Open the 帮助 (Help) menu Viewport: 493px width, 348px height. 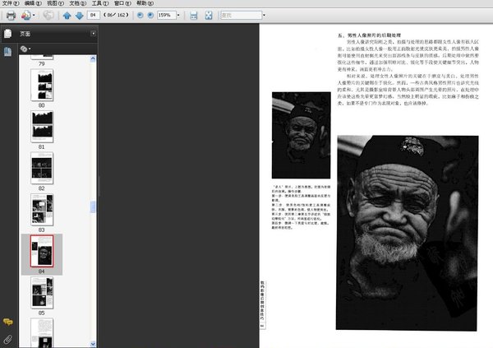pyautogui.click(x=145, y=3)
